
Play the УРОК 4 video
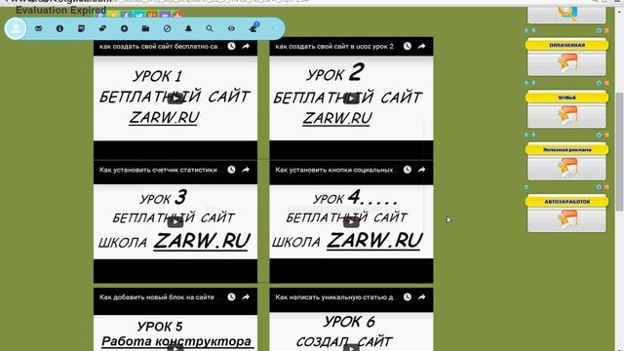tap(351, 222)
